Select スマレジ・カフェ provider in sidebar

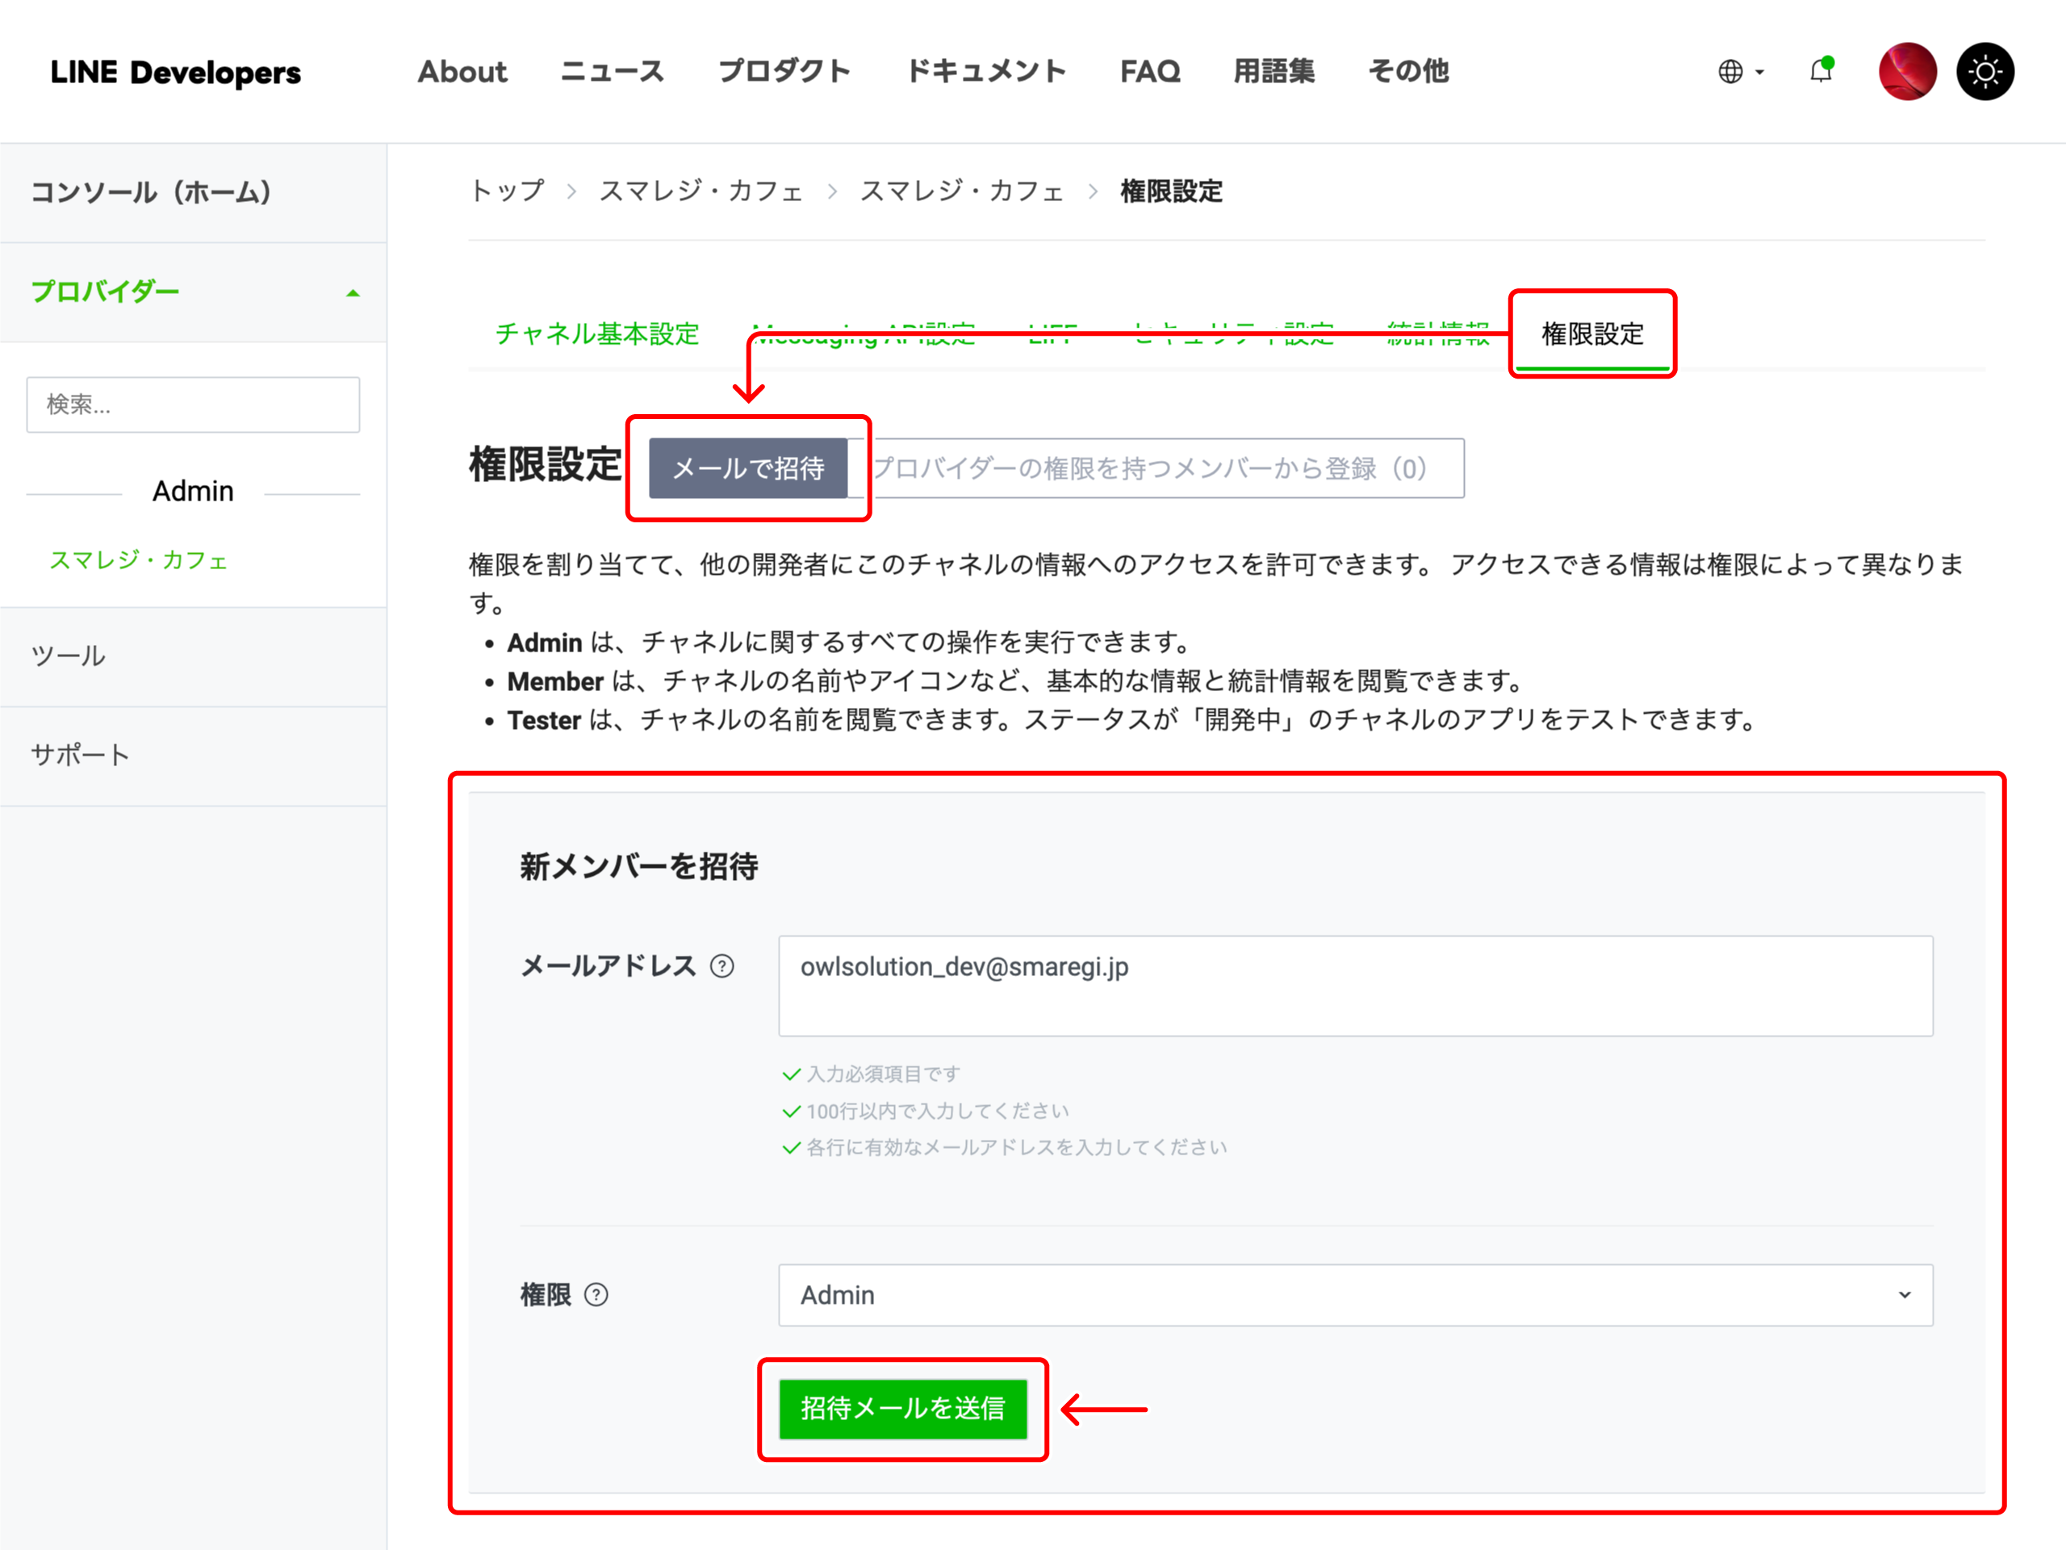click(139, 559)
